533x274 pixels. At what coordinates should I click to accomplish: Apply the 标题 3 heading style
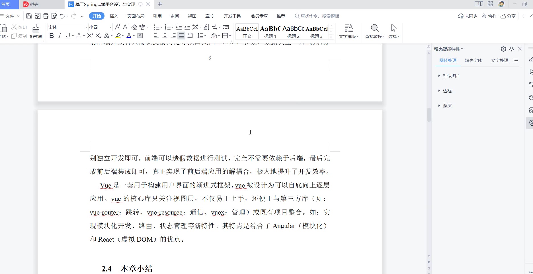coord(317,31)
